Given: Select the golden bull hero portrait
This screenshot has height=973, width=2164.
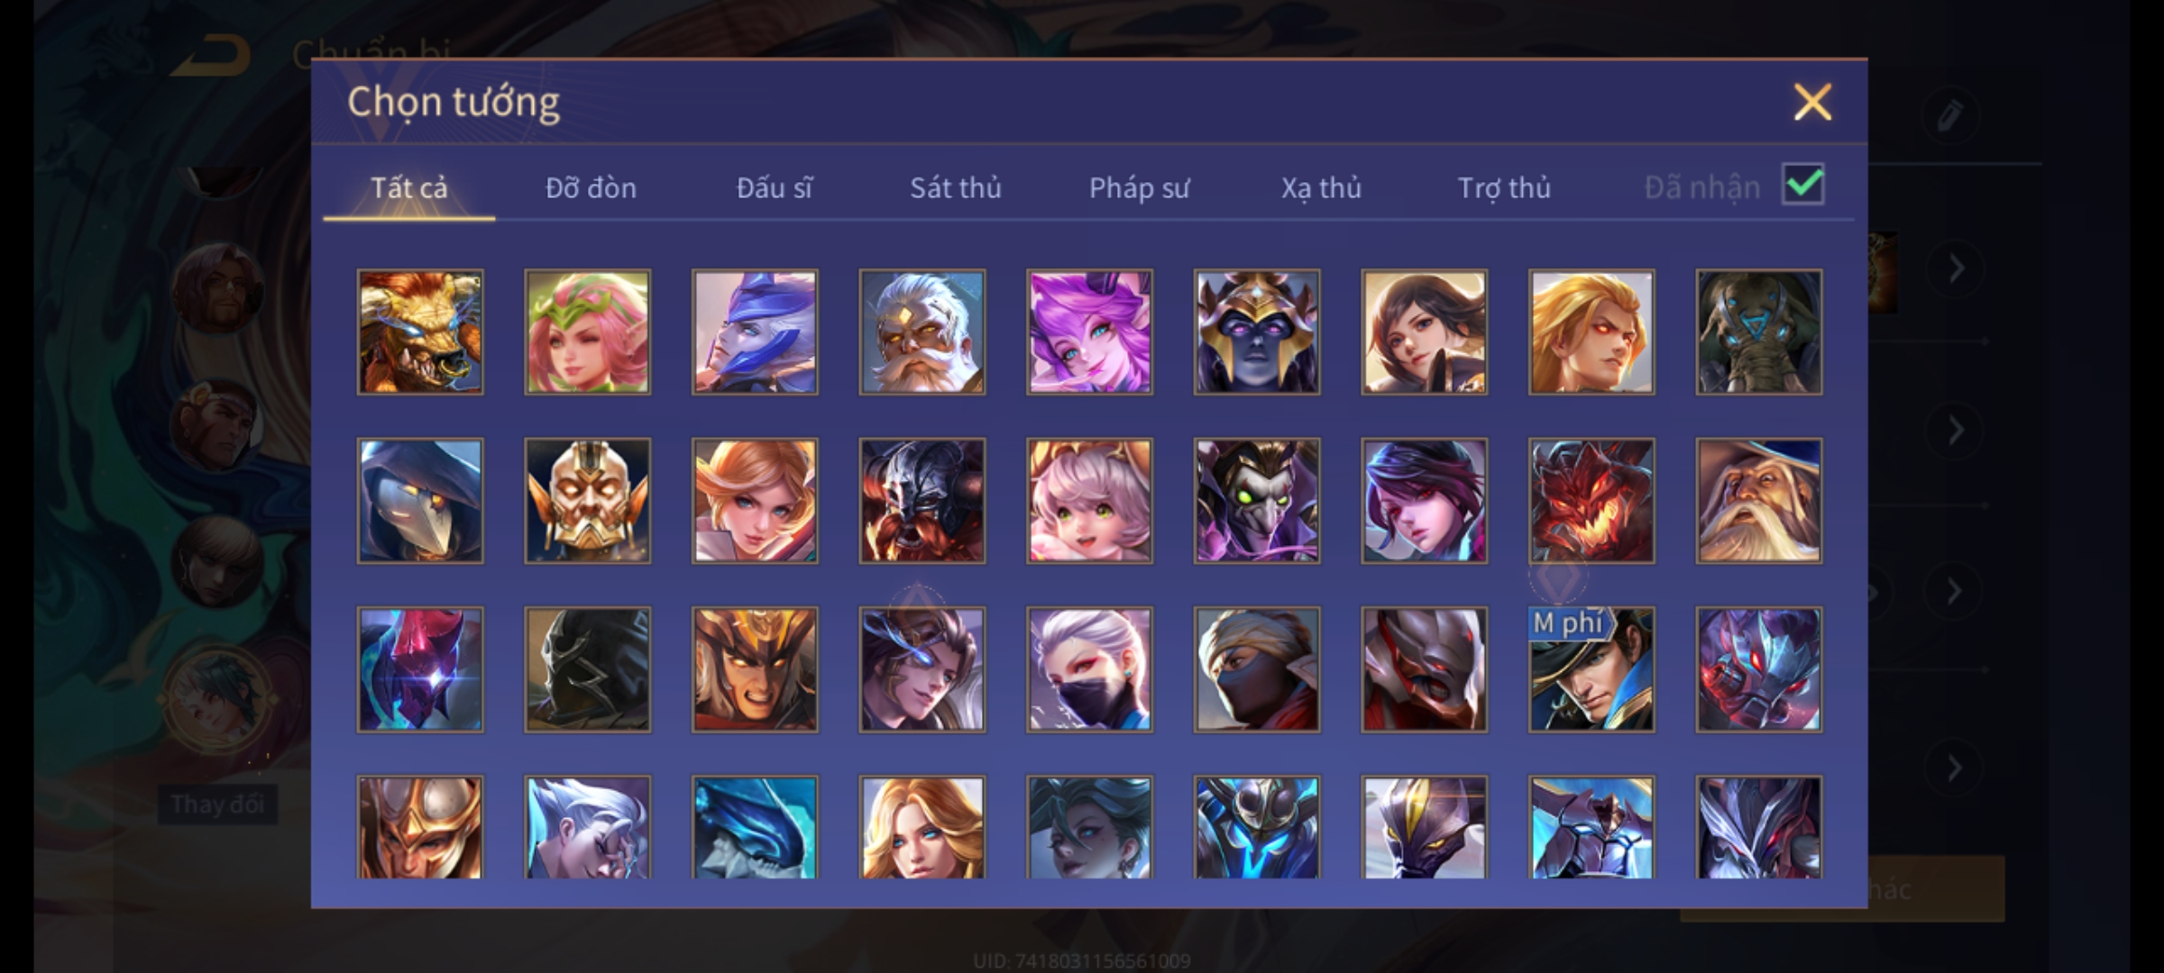Looking at the screenshot, I should [x=420, y=332].
